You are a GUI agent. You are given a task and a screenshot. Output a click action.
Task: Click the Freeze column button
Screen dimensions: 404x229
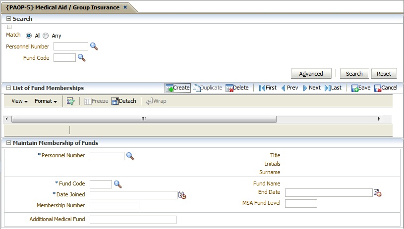pos(96,101)
